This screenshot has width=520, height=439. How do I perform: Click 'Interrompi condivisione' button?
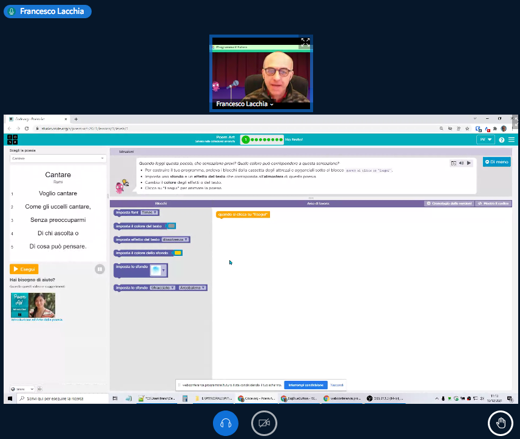click(x=305, y=385)
